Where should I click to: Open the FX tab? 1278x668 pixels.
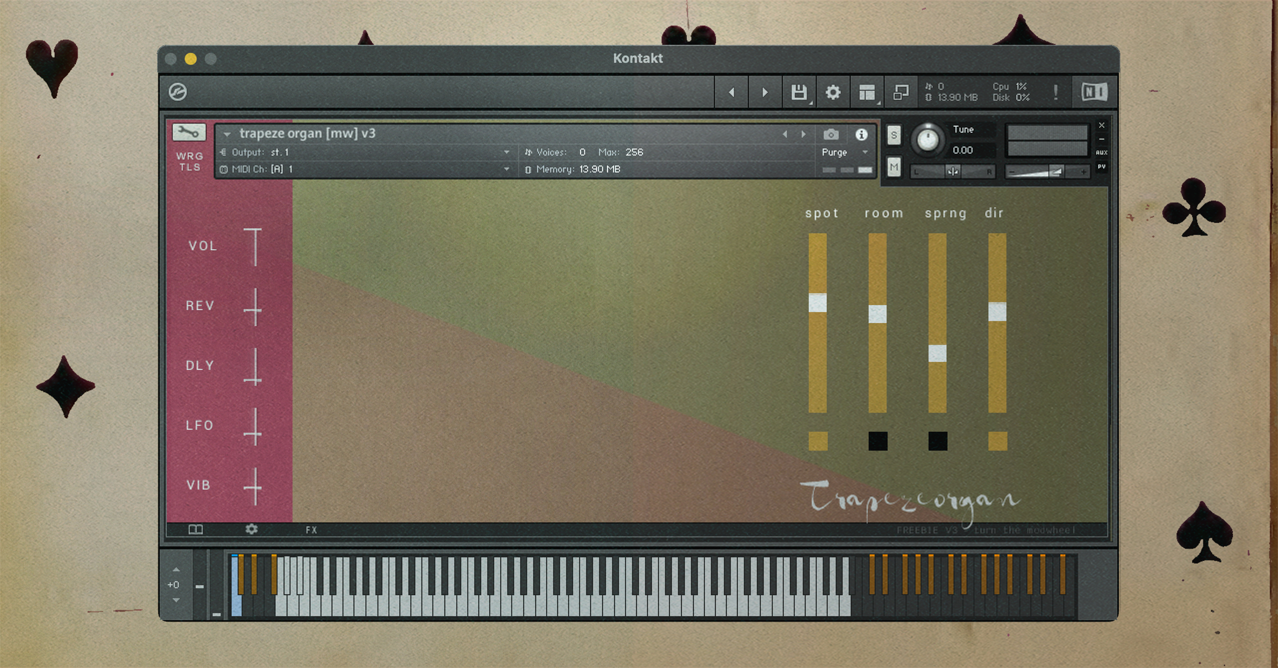click(311, 530)
